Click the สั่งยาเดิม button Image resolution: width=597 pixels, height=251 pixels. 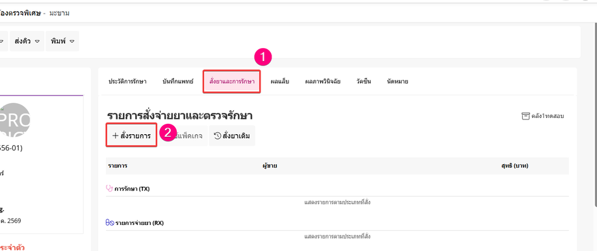(x=232, y=136)
